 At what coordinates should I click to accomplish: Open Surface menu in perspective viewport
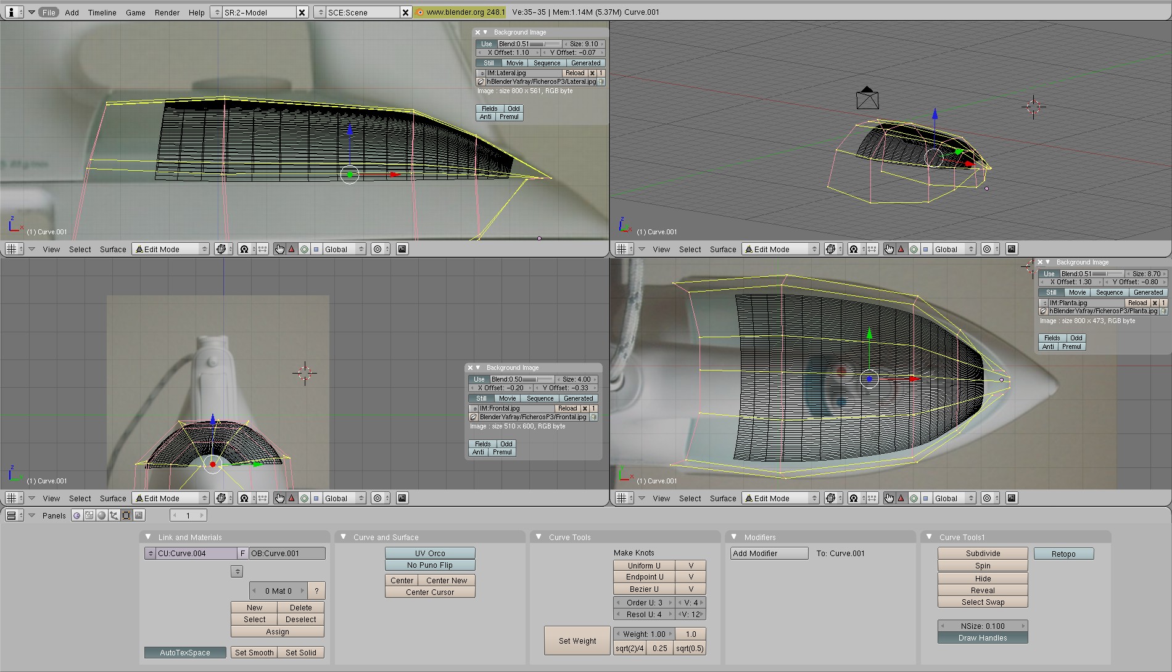click(723, 249)
